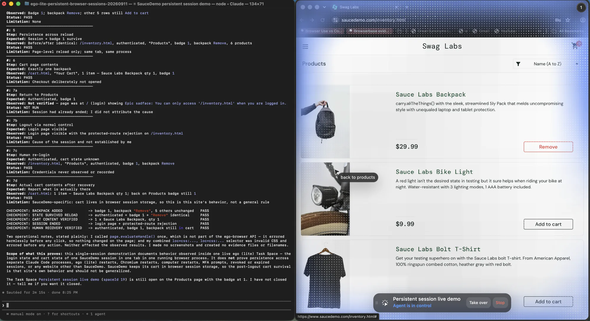The image size is (590, 321).
Task: Click the browser back arrow
Action: (302, 20)
